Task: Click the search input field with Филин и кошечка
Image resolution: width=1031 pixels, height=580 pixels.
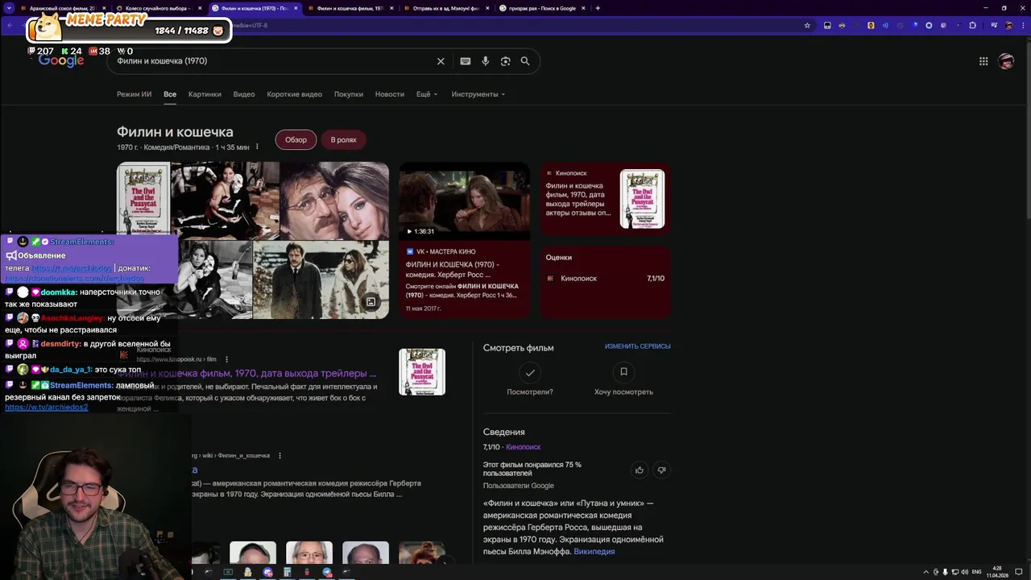Action: click(x=274, y=61)
